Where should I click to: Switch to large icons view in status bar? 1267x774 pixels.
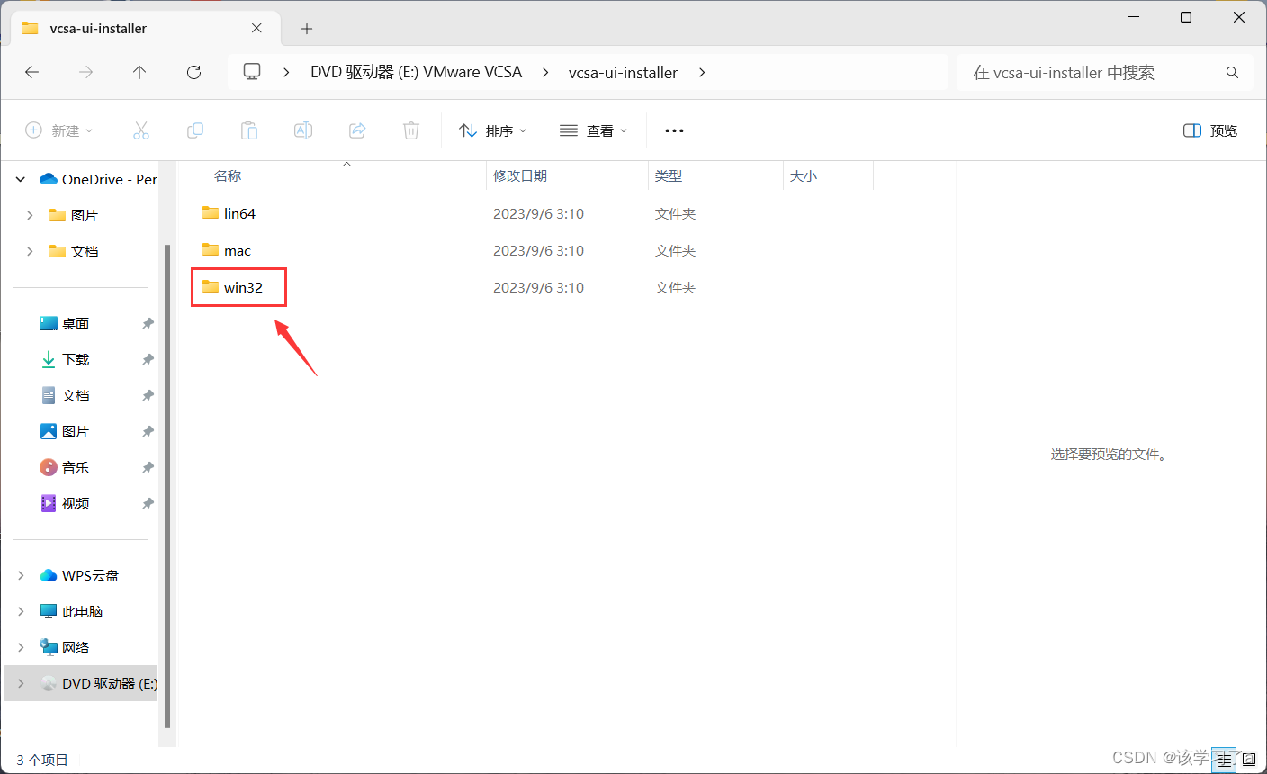coord(1249,760)
